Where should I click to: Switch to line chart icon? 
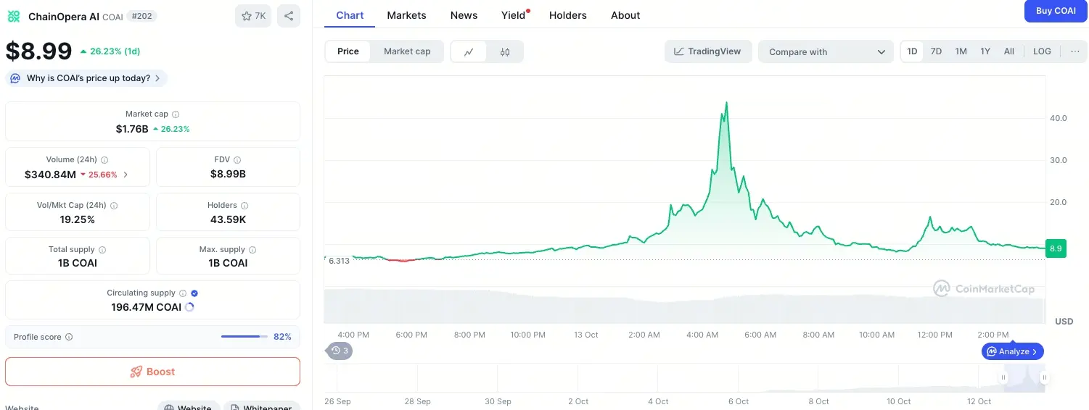click(469, 51)
